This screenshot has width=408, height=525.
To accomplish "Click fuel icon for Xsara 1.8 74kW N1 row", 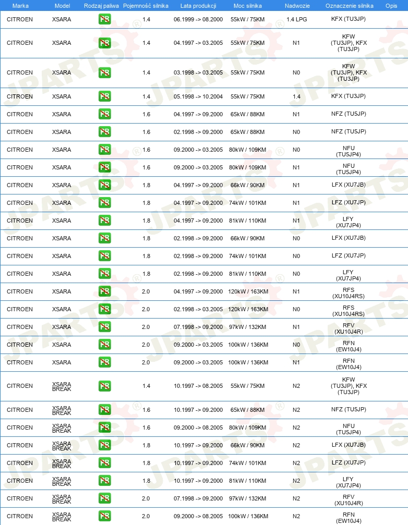I will pyautogui.click(x=104, y=203).
